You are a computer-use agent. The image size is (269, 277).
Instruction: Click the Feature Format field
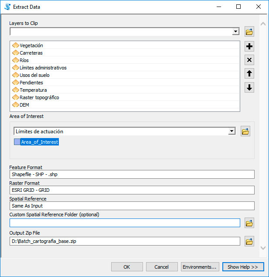coord(132,174)
